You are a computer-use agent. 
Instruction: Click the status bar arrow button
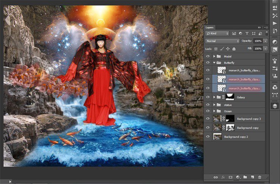coord(10,181)
